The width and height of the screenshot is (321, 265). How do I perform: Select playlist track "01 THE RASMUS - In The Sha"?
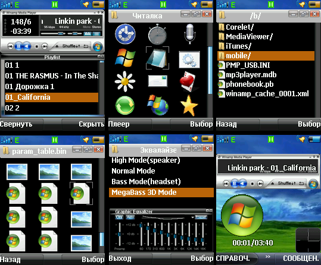coord(52,76)
